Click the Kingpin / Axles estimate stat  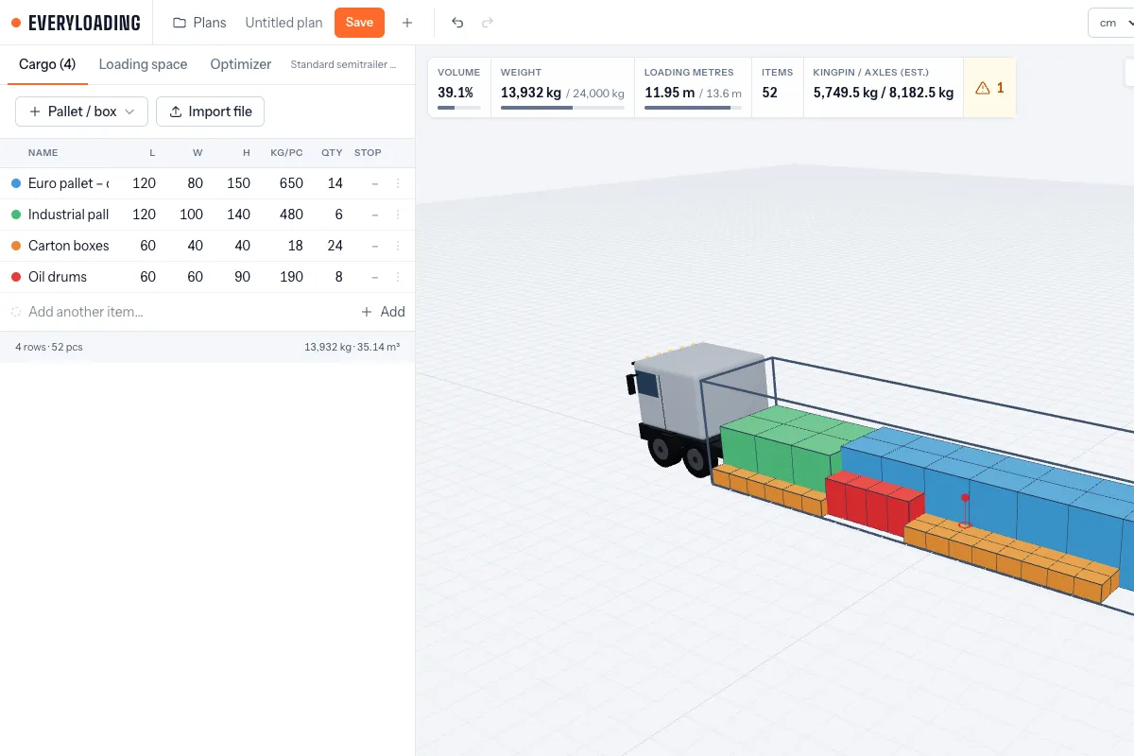[883, 87]
